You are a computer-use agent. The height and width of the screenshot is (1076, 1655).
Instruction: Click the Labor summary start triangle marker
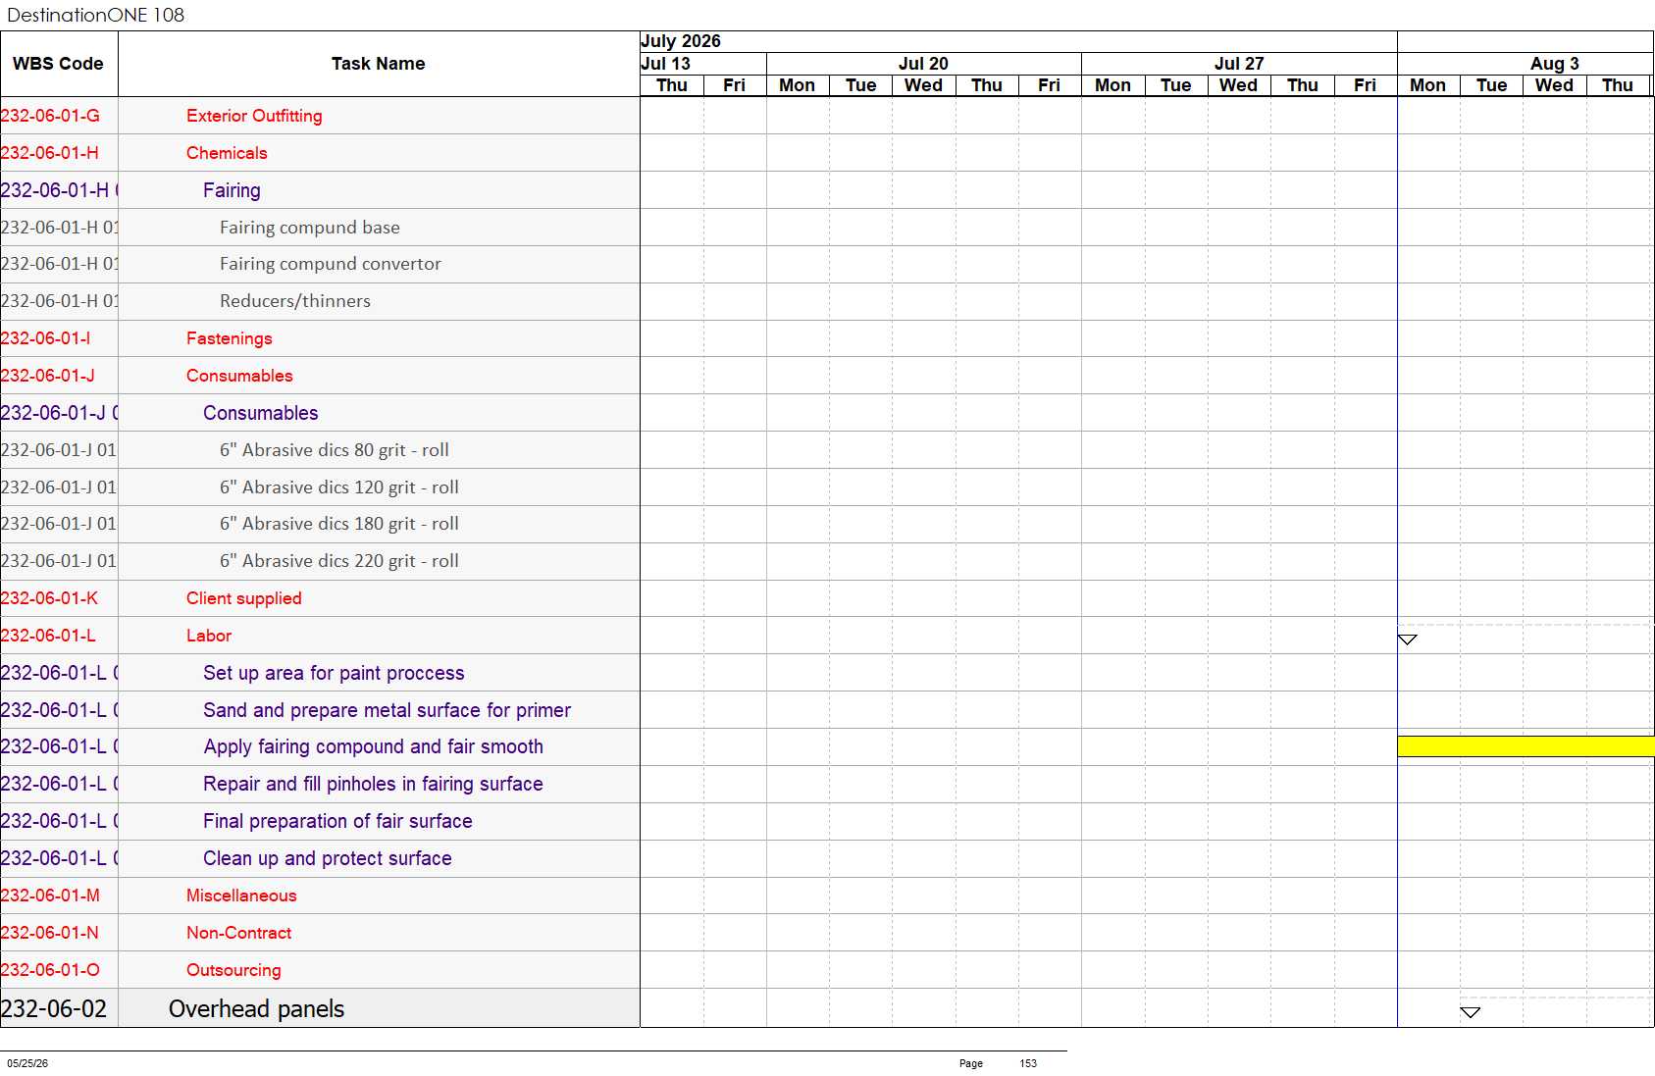(1408, 640)
